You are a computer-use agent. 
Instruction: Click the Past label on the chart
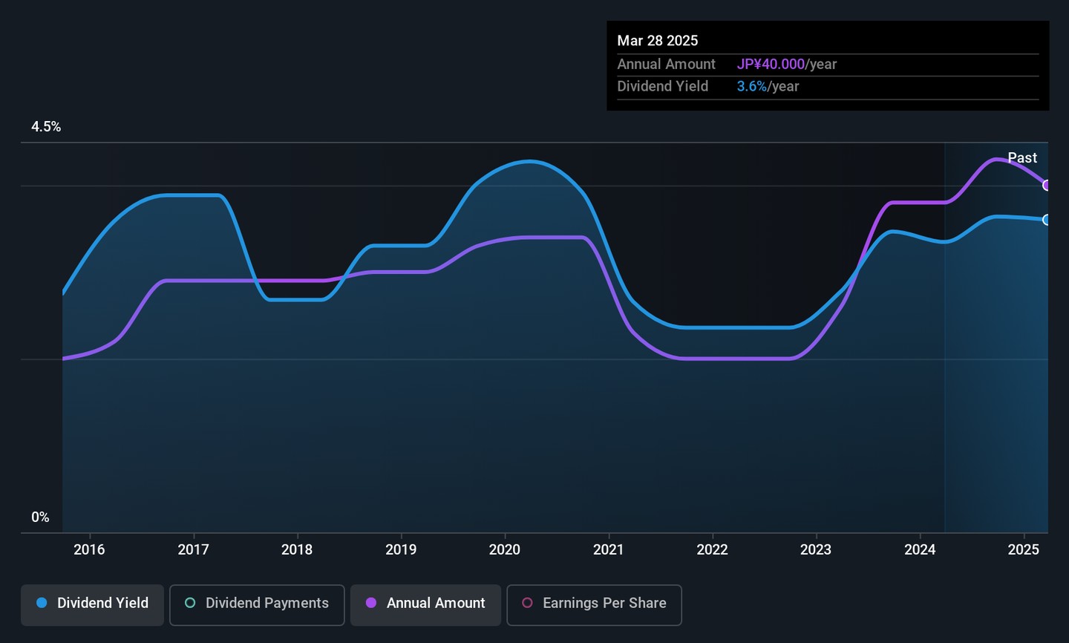point(1021,158)
